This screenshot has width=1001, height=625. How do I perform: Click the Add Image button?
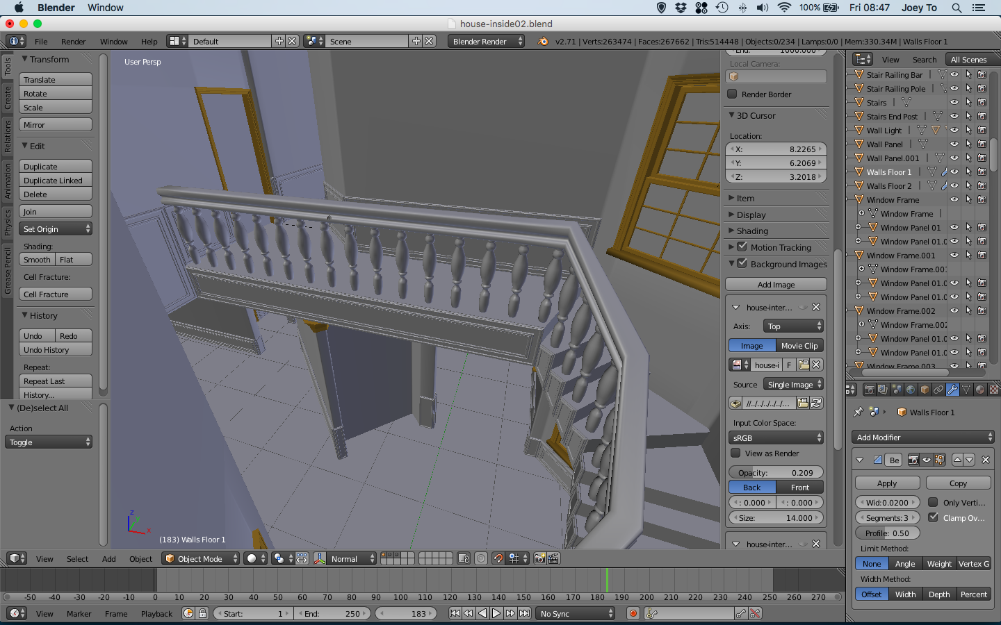pyautogui.click(x=776, y=284)
